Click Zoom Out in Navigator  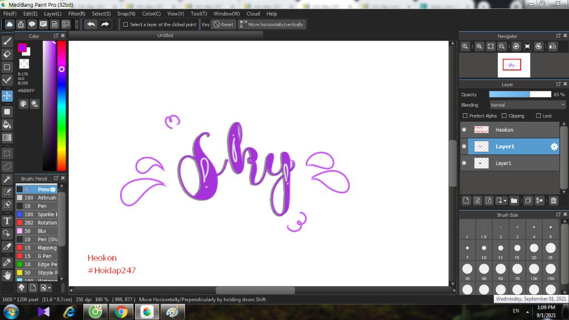click(502, 46)
